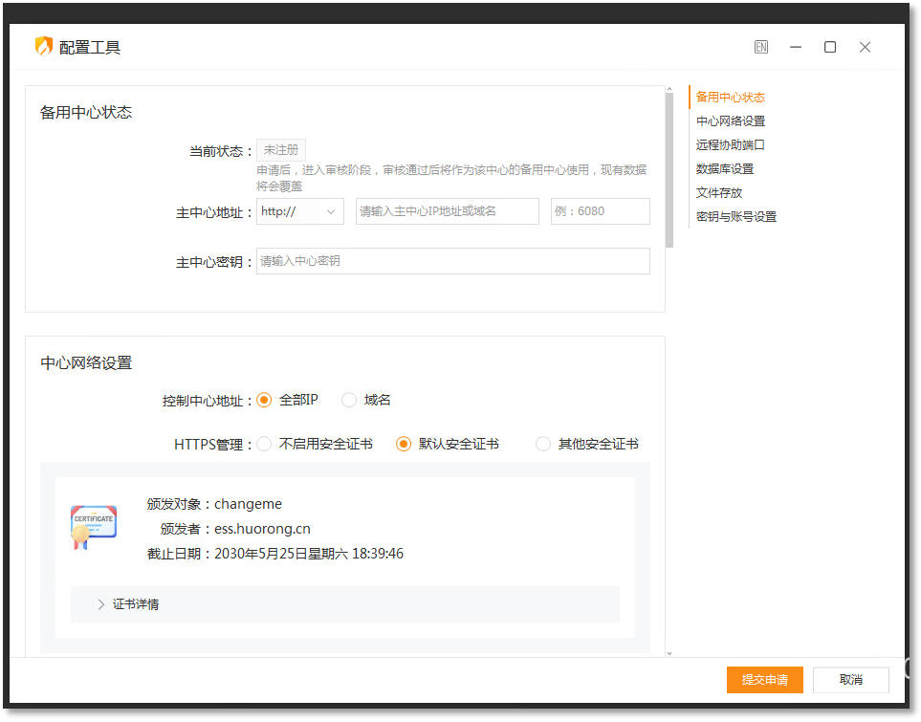921x722 pixels.
Task: Click the main center IP address field
Action: 448,211
